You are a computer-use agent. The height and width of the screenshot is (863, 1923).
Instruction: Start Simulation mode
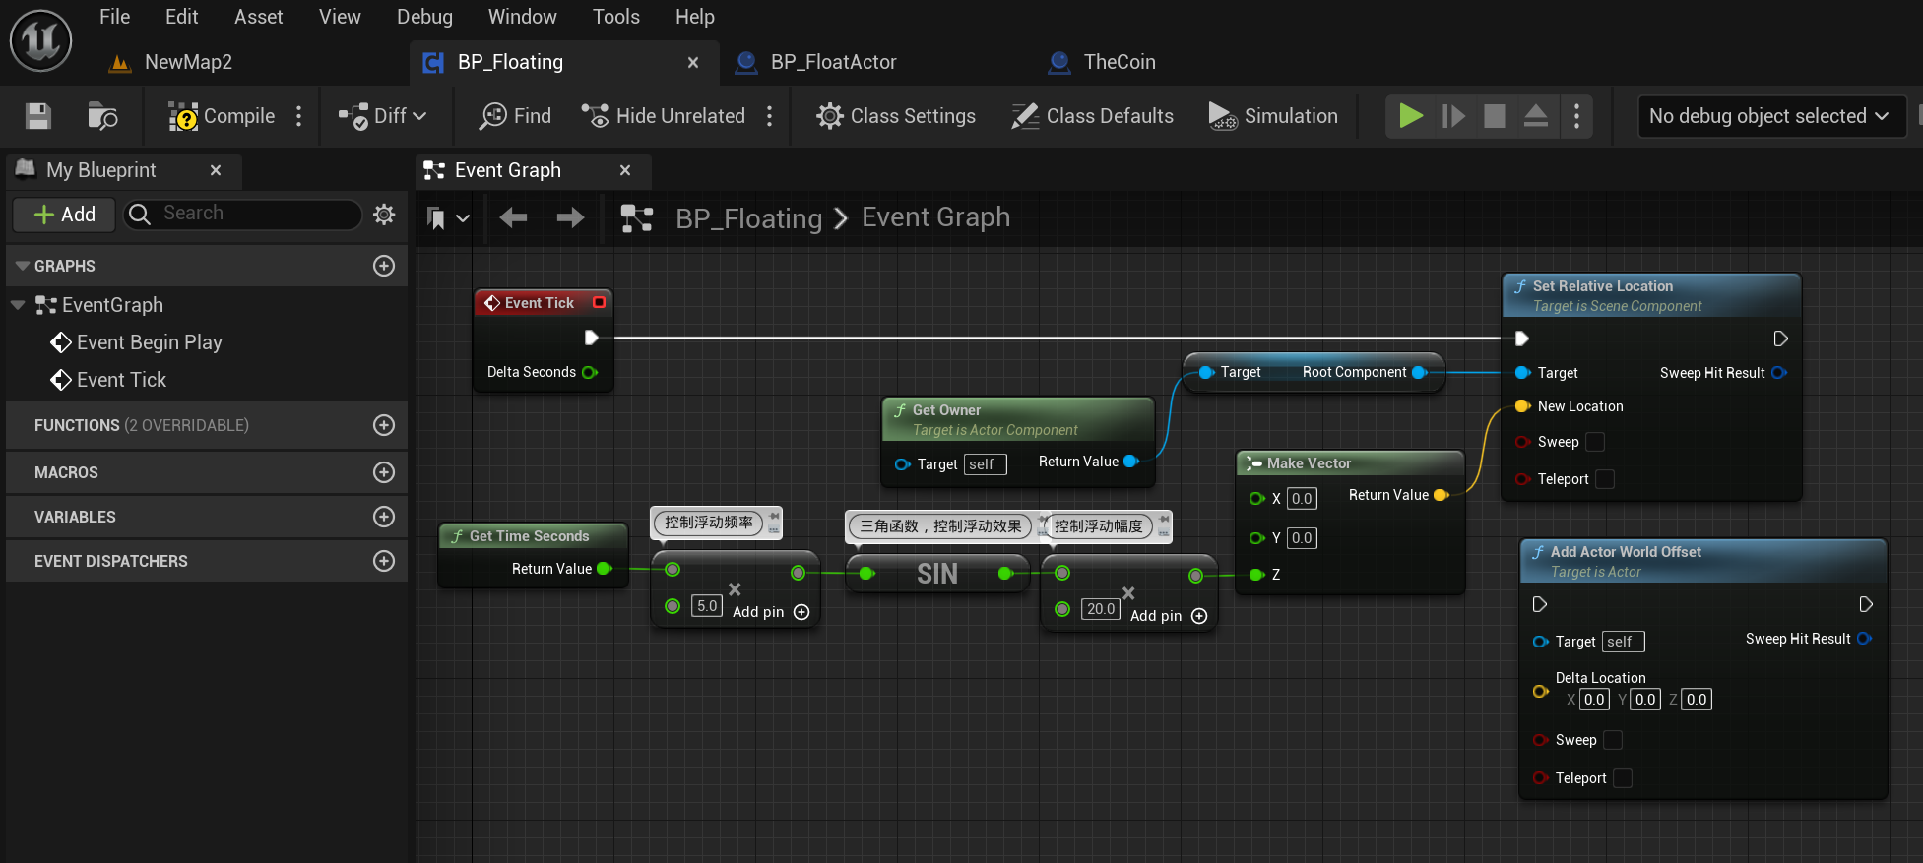1273,116
